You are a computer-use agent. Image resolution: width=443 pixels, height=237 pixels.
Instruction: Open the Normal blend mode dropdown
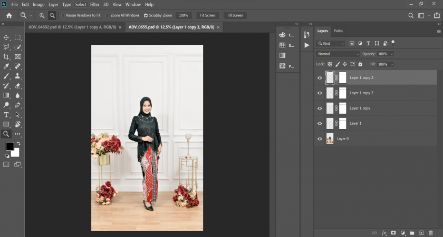click(x=338, y=54)
